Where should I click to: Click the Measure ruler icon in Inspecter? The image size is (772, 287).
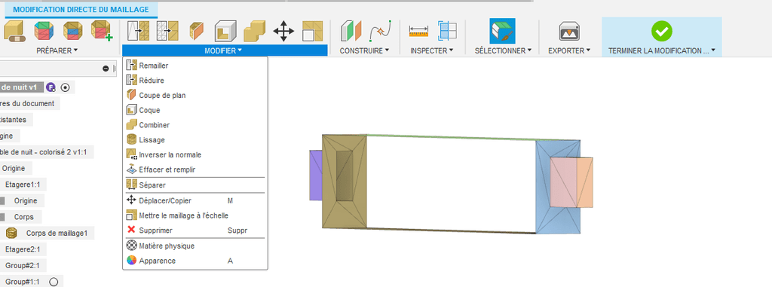(x=419, y=31)
